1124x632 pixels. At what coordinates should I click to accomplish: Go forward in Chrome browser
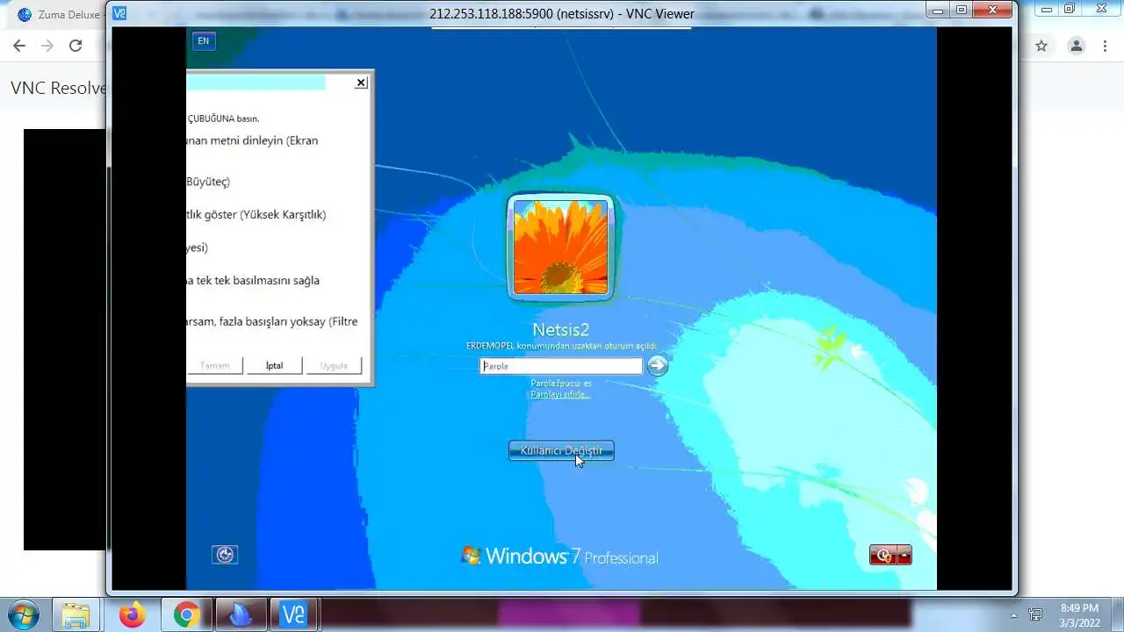(x=47, y=46)
